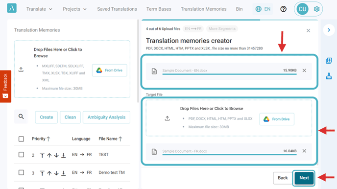Remove Sample Document - EN.docx file
Viewport: 337px width, 189px height.
[304, 71]
